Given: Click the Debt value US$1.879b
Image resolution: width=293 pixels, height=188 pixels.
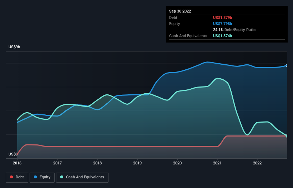Looking at the screenshot, I should (x=222, y=18).
